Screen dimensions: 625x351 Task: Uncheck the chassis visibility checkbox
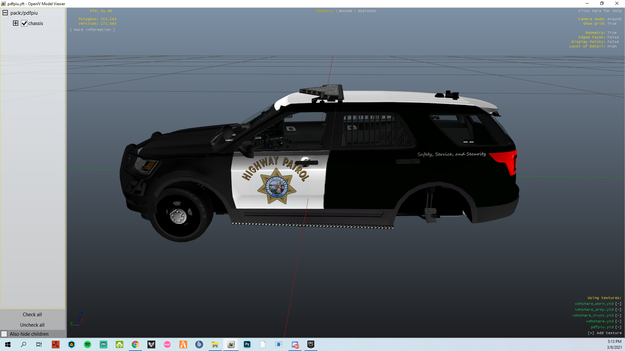click(24, 23)
